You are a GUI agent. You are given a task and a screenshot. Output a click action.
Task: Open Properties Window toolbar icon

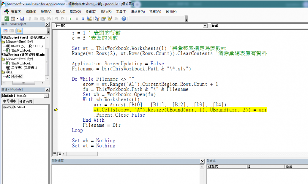103,19
